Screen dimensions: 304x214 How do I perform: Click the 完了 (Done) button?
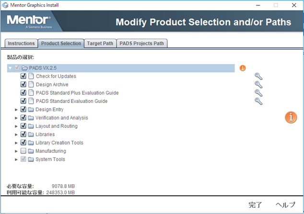[x=255, y=205]
